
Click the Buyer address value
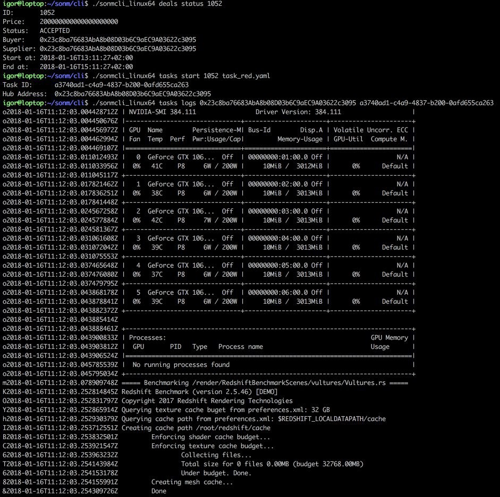click(118, 40)
